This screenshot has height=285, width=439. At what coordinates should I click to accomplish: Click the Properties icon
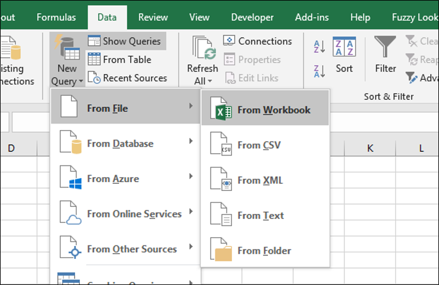(x=230, y=59)
